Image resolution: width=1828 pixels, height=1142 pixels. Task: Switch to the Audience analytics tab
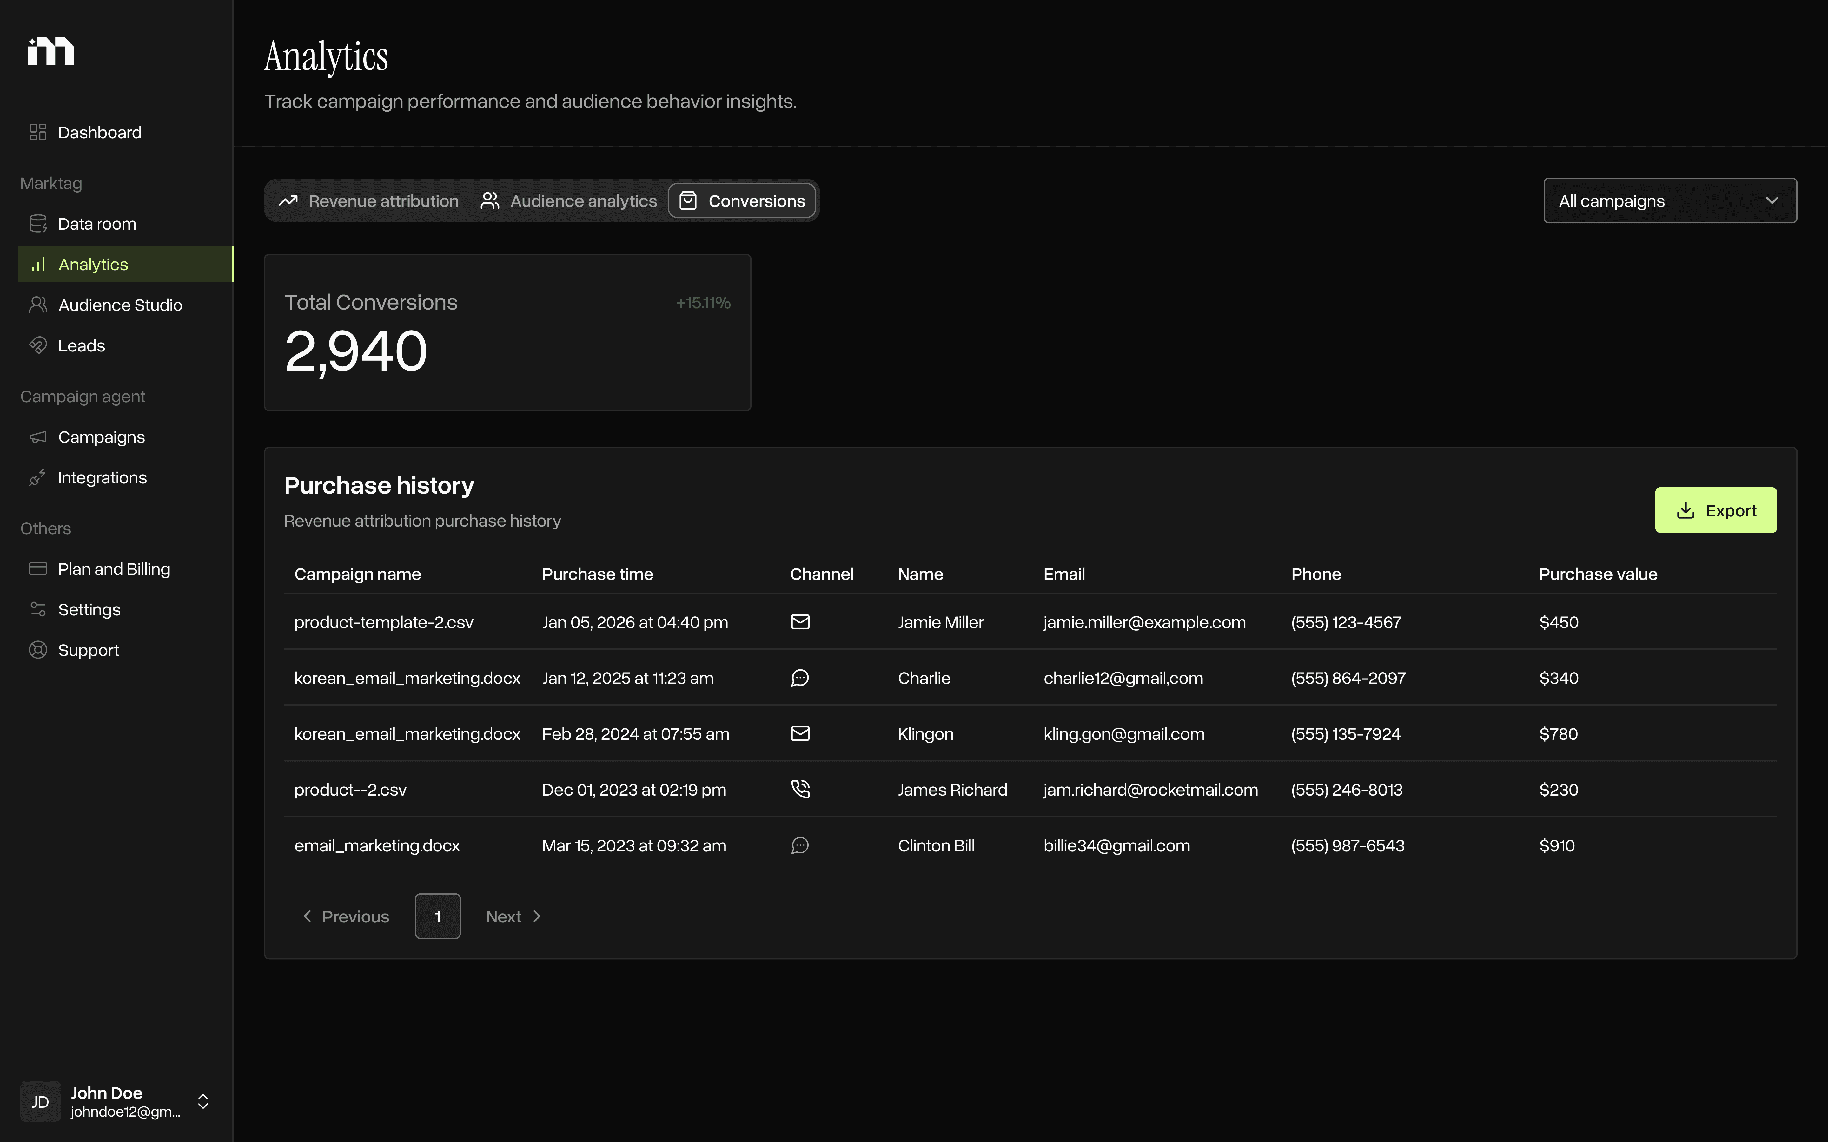569,201
